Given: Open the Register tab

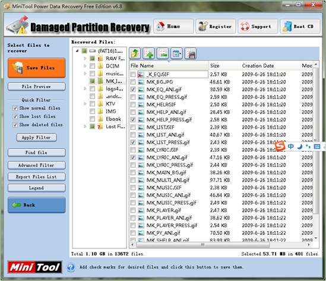Looking at the screenshot, I should [216, 26].
